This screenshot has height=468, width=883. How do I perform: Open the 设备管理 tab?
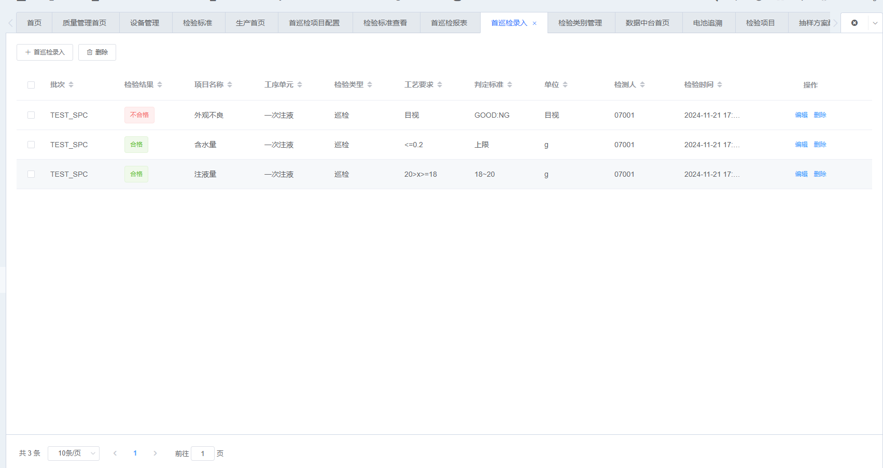point(145,23)
